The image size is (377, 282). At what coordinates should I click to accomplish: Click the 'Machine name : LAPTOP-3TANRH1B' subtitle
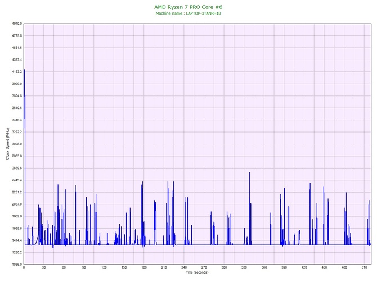tap(188, 13)
